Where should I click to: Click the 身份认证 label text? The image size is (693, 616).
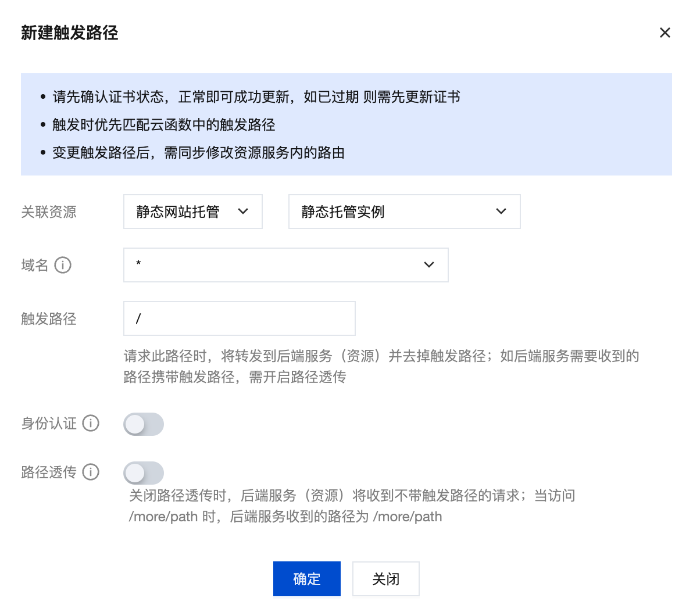click(x=49, y=424)
